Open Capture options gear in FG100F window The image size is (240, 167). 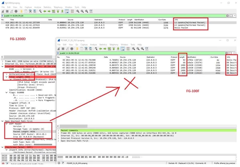click(x=72, y=49)
